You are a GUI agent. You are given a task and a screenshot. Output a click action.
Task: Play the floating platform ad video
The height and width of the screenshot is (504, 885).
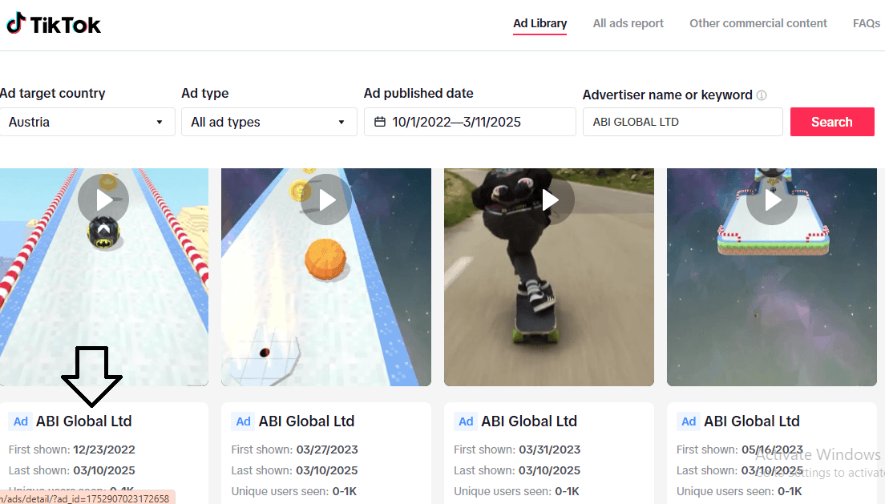[x=771, y=200]
